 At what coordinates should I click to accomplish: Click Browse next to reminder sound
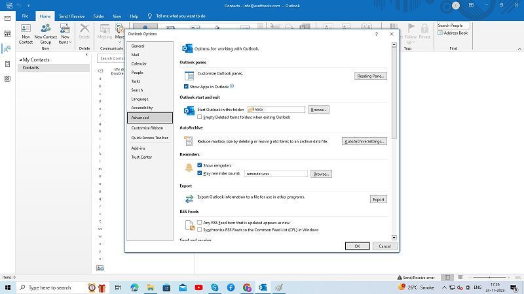[x=321, y=174]
